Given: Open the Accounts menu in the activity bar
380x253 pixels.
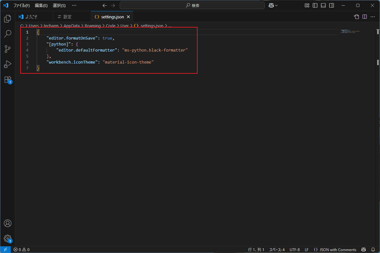Looking at the screenshot, I should [8, 223].
